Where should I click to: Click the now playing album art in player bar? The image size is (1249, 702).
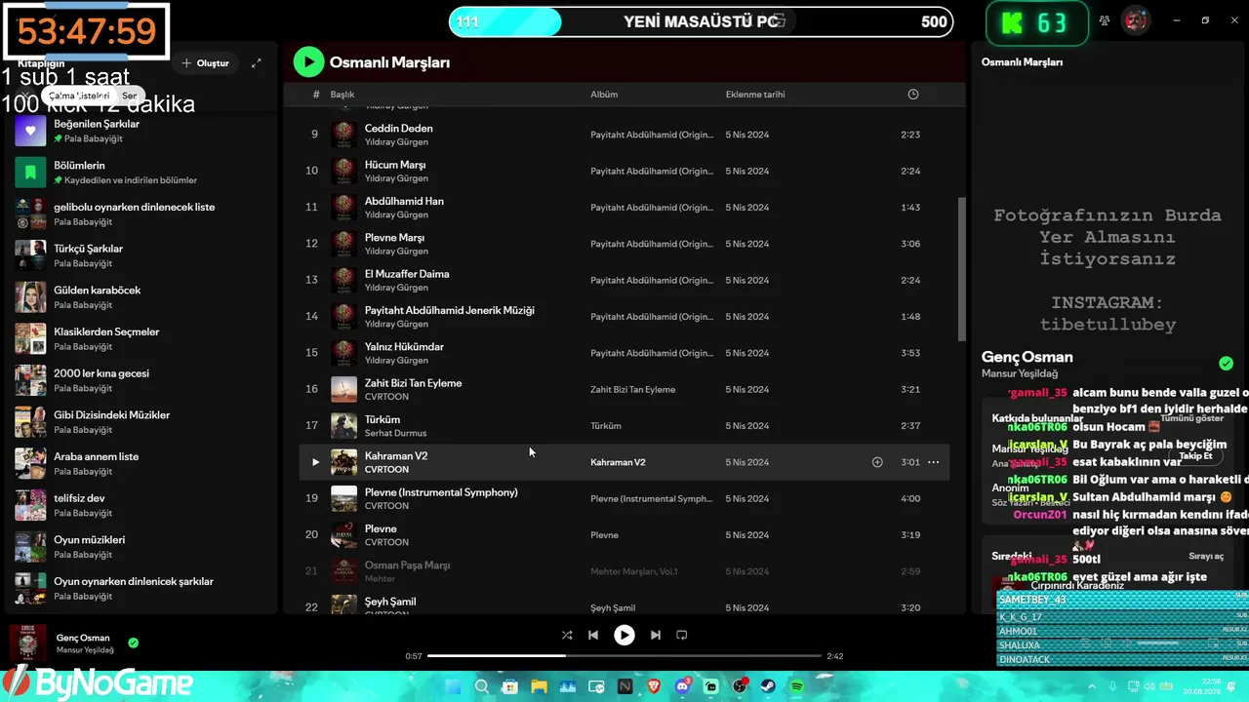28,643
